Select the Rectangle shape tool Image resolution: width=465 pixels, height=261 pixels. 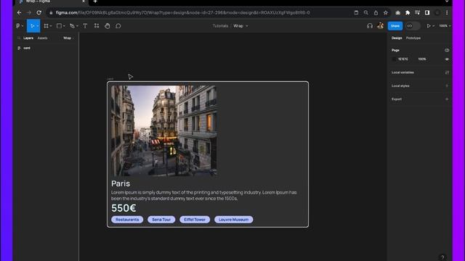coord(59,26)
